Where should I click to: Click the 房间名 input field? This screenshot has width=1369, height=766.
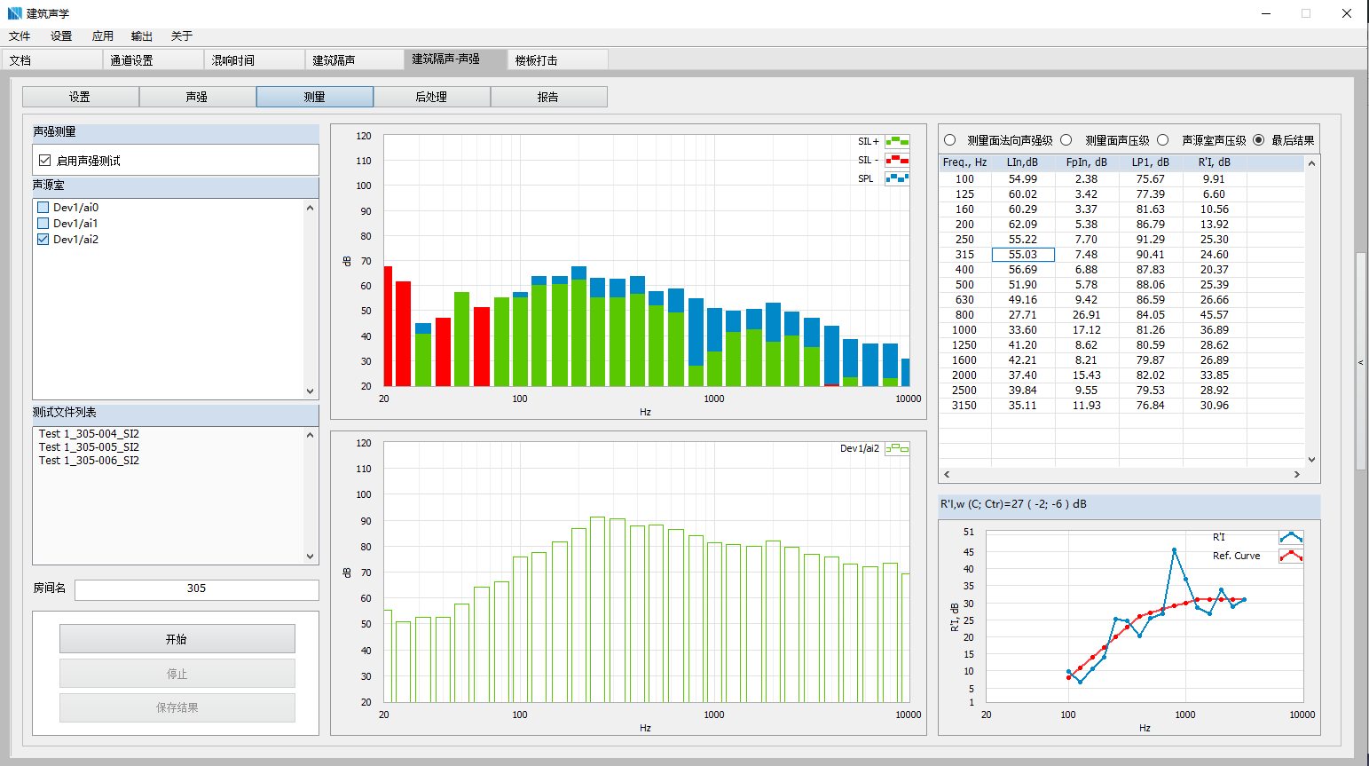point(196,588)
